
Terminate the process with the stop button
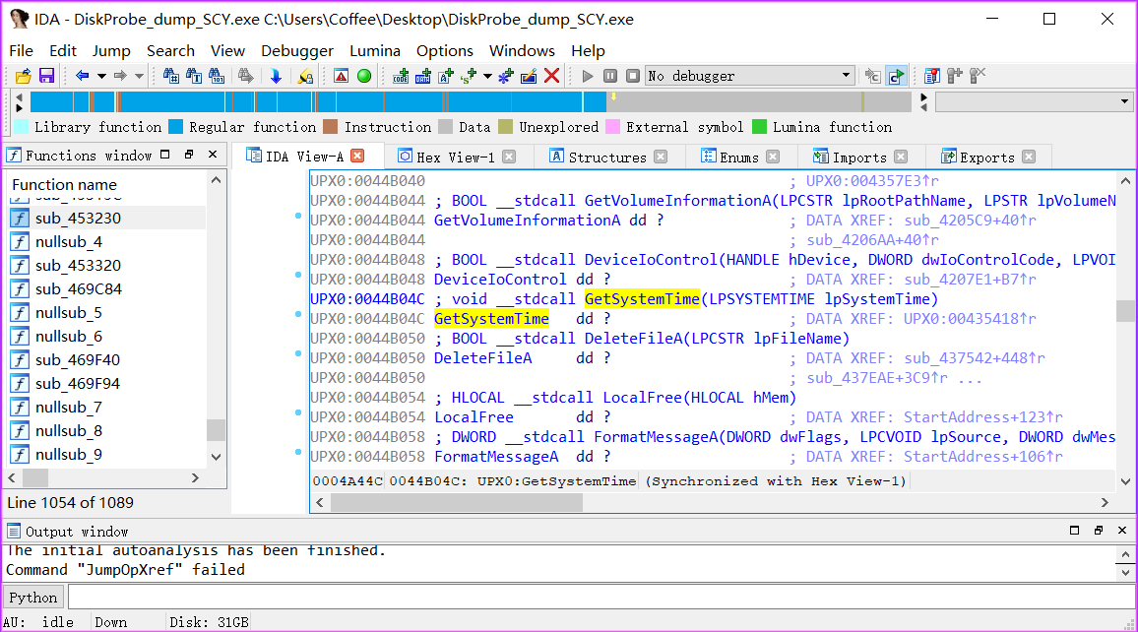point(633,76)
